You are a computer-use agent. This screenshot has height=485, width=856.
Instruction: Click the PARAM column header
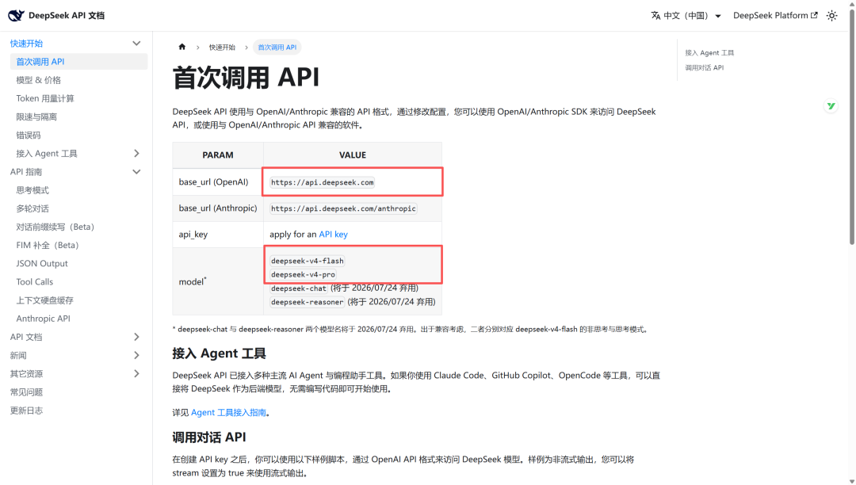click(218, 155)
